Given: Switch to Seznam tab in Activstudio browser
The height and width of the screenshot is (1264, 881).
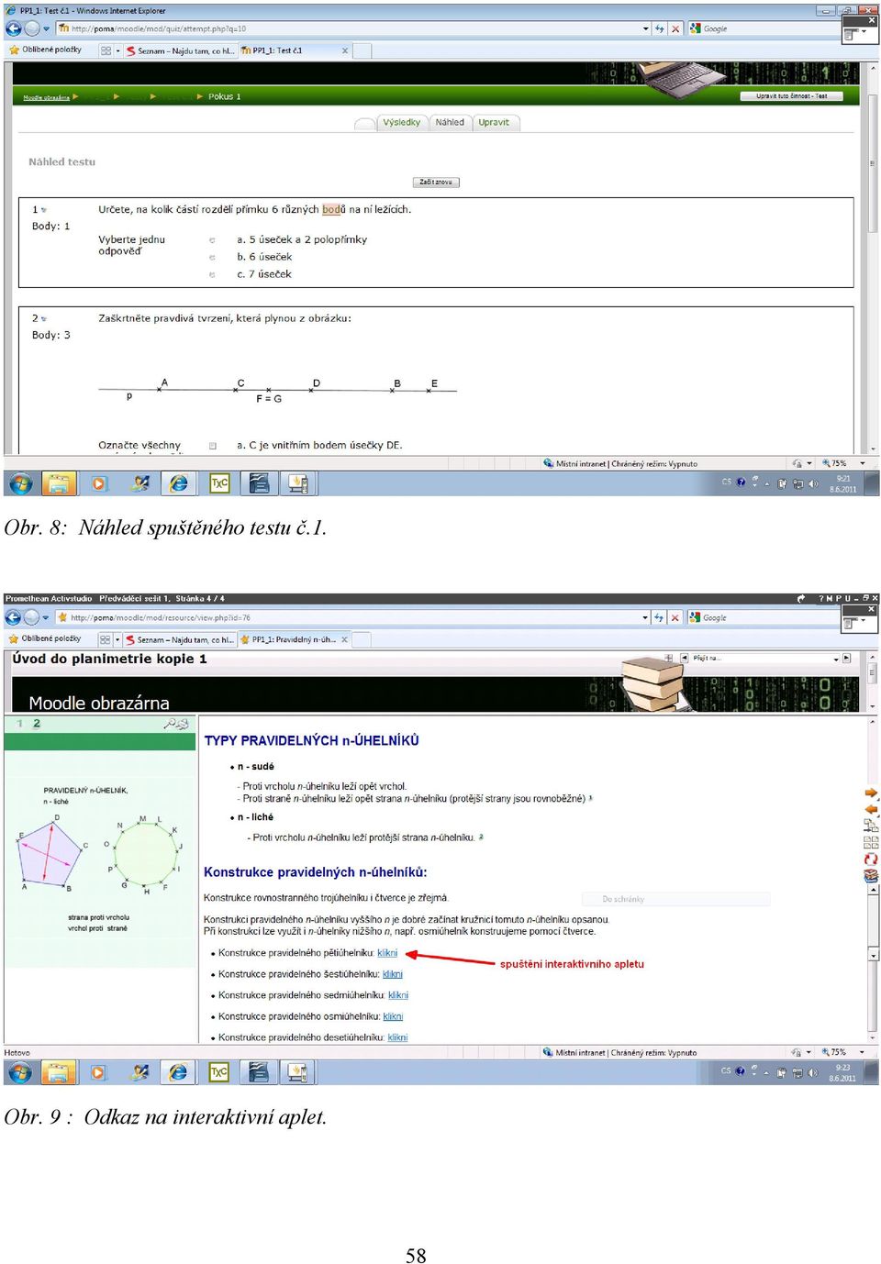Looking at the screenshot, I should (x=181, y=639).
